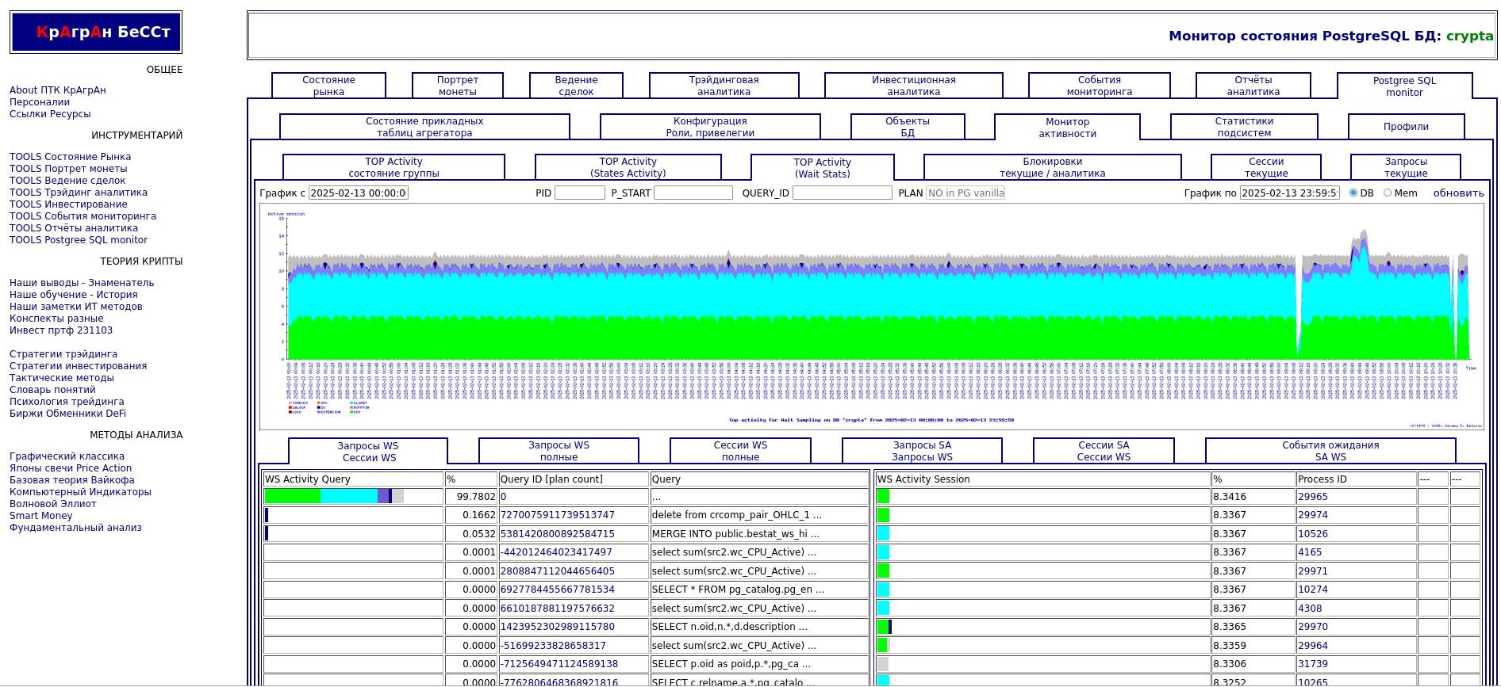Open the Профили tab
Viewport: 1501px width, 687px height.
coord(1405,127)
